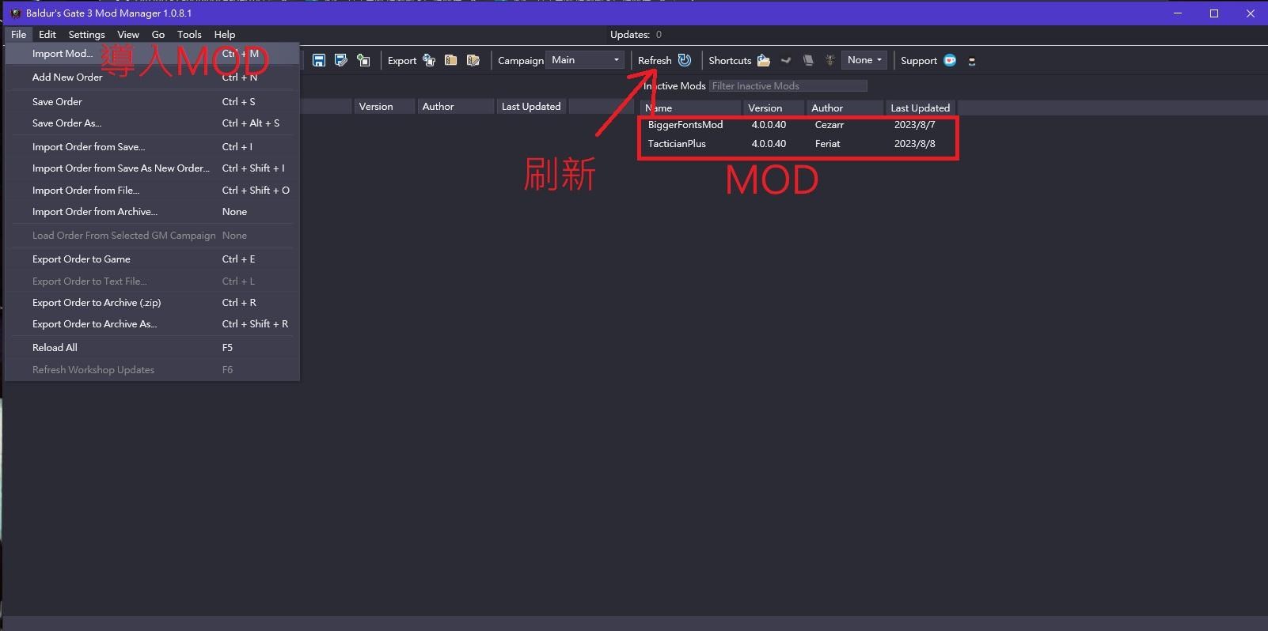Choose Import Order from Save...
The height and width of the screenshot is (631, 1268).
click(152, 147)
